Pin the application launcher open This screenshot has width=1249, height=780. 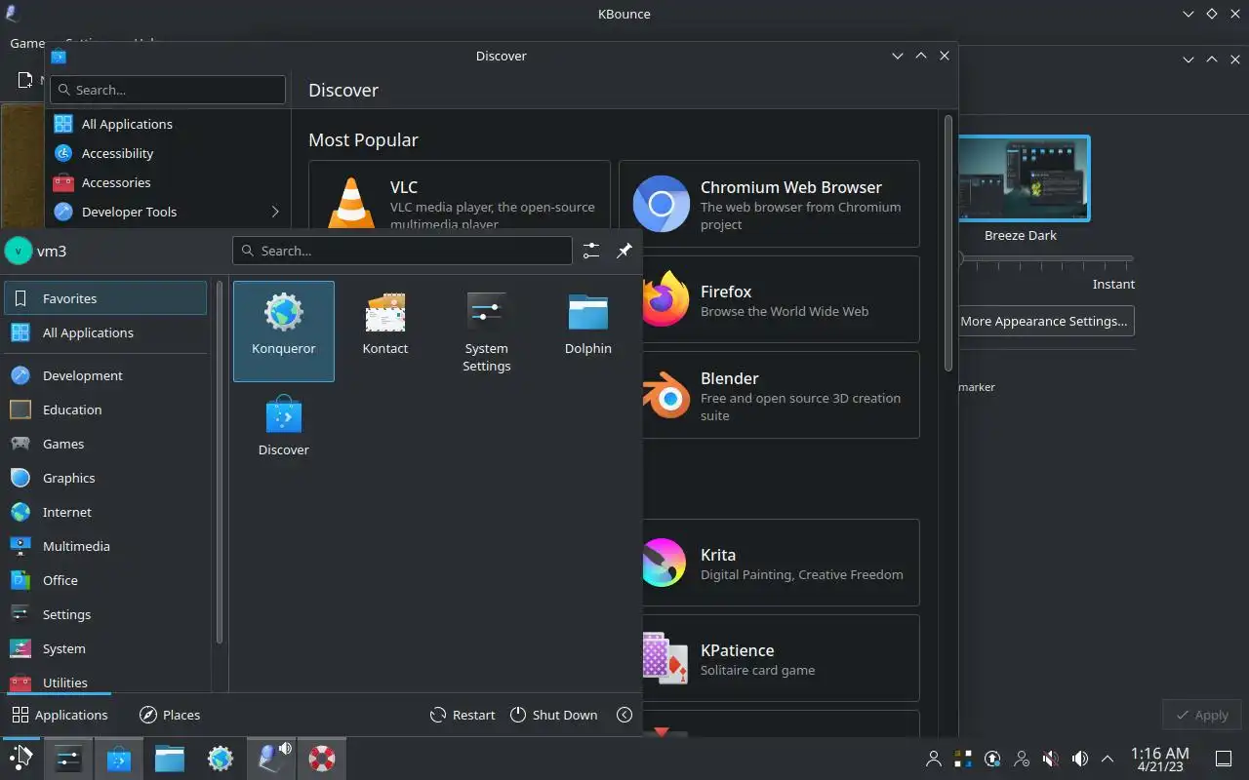click(624, 251)
